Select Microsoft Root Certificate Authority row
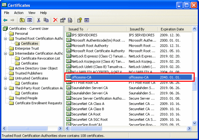The width and height of the screenshot is (199, 140). [x=128, y=51]
